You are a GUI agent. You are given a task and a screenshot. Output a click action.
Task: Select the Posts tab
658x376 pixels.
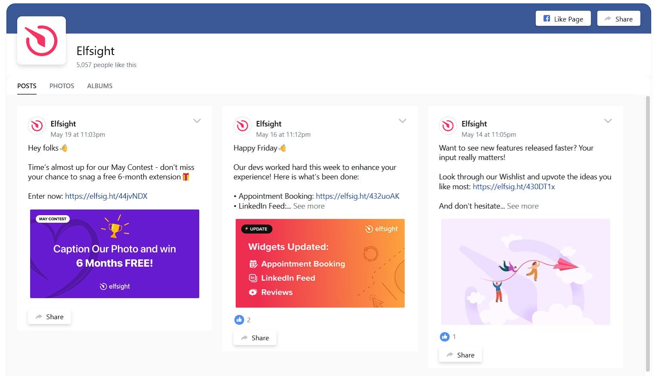click(x=27, y=86)
